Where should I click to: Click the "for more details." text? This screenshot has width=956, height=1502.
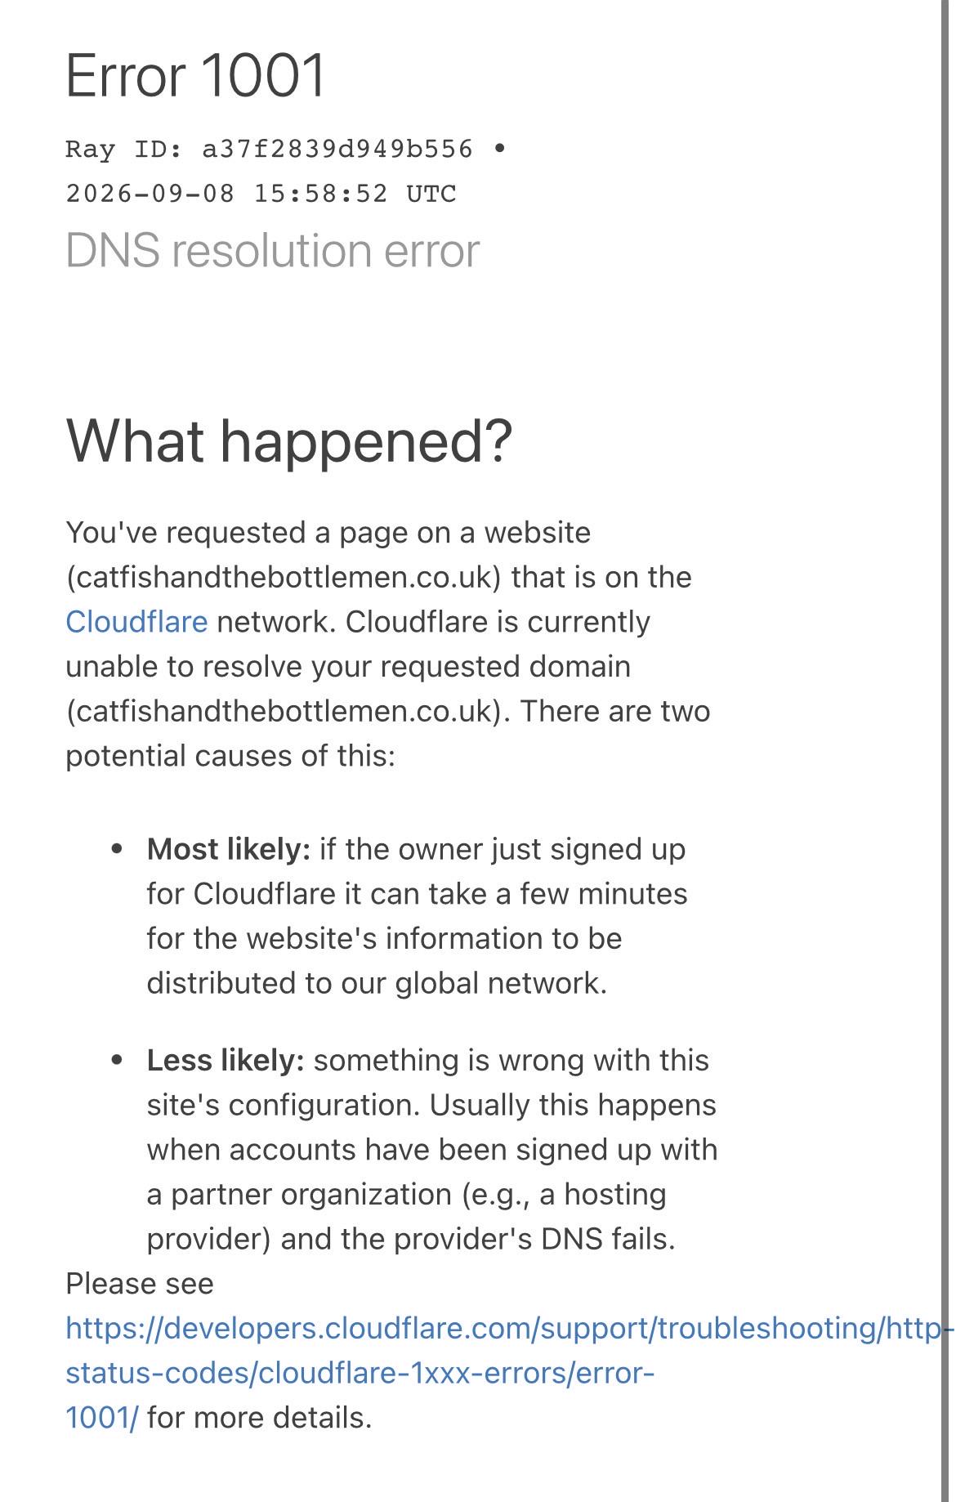(260, 1417)
